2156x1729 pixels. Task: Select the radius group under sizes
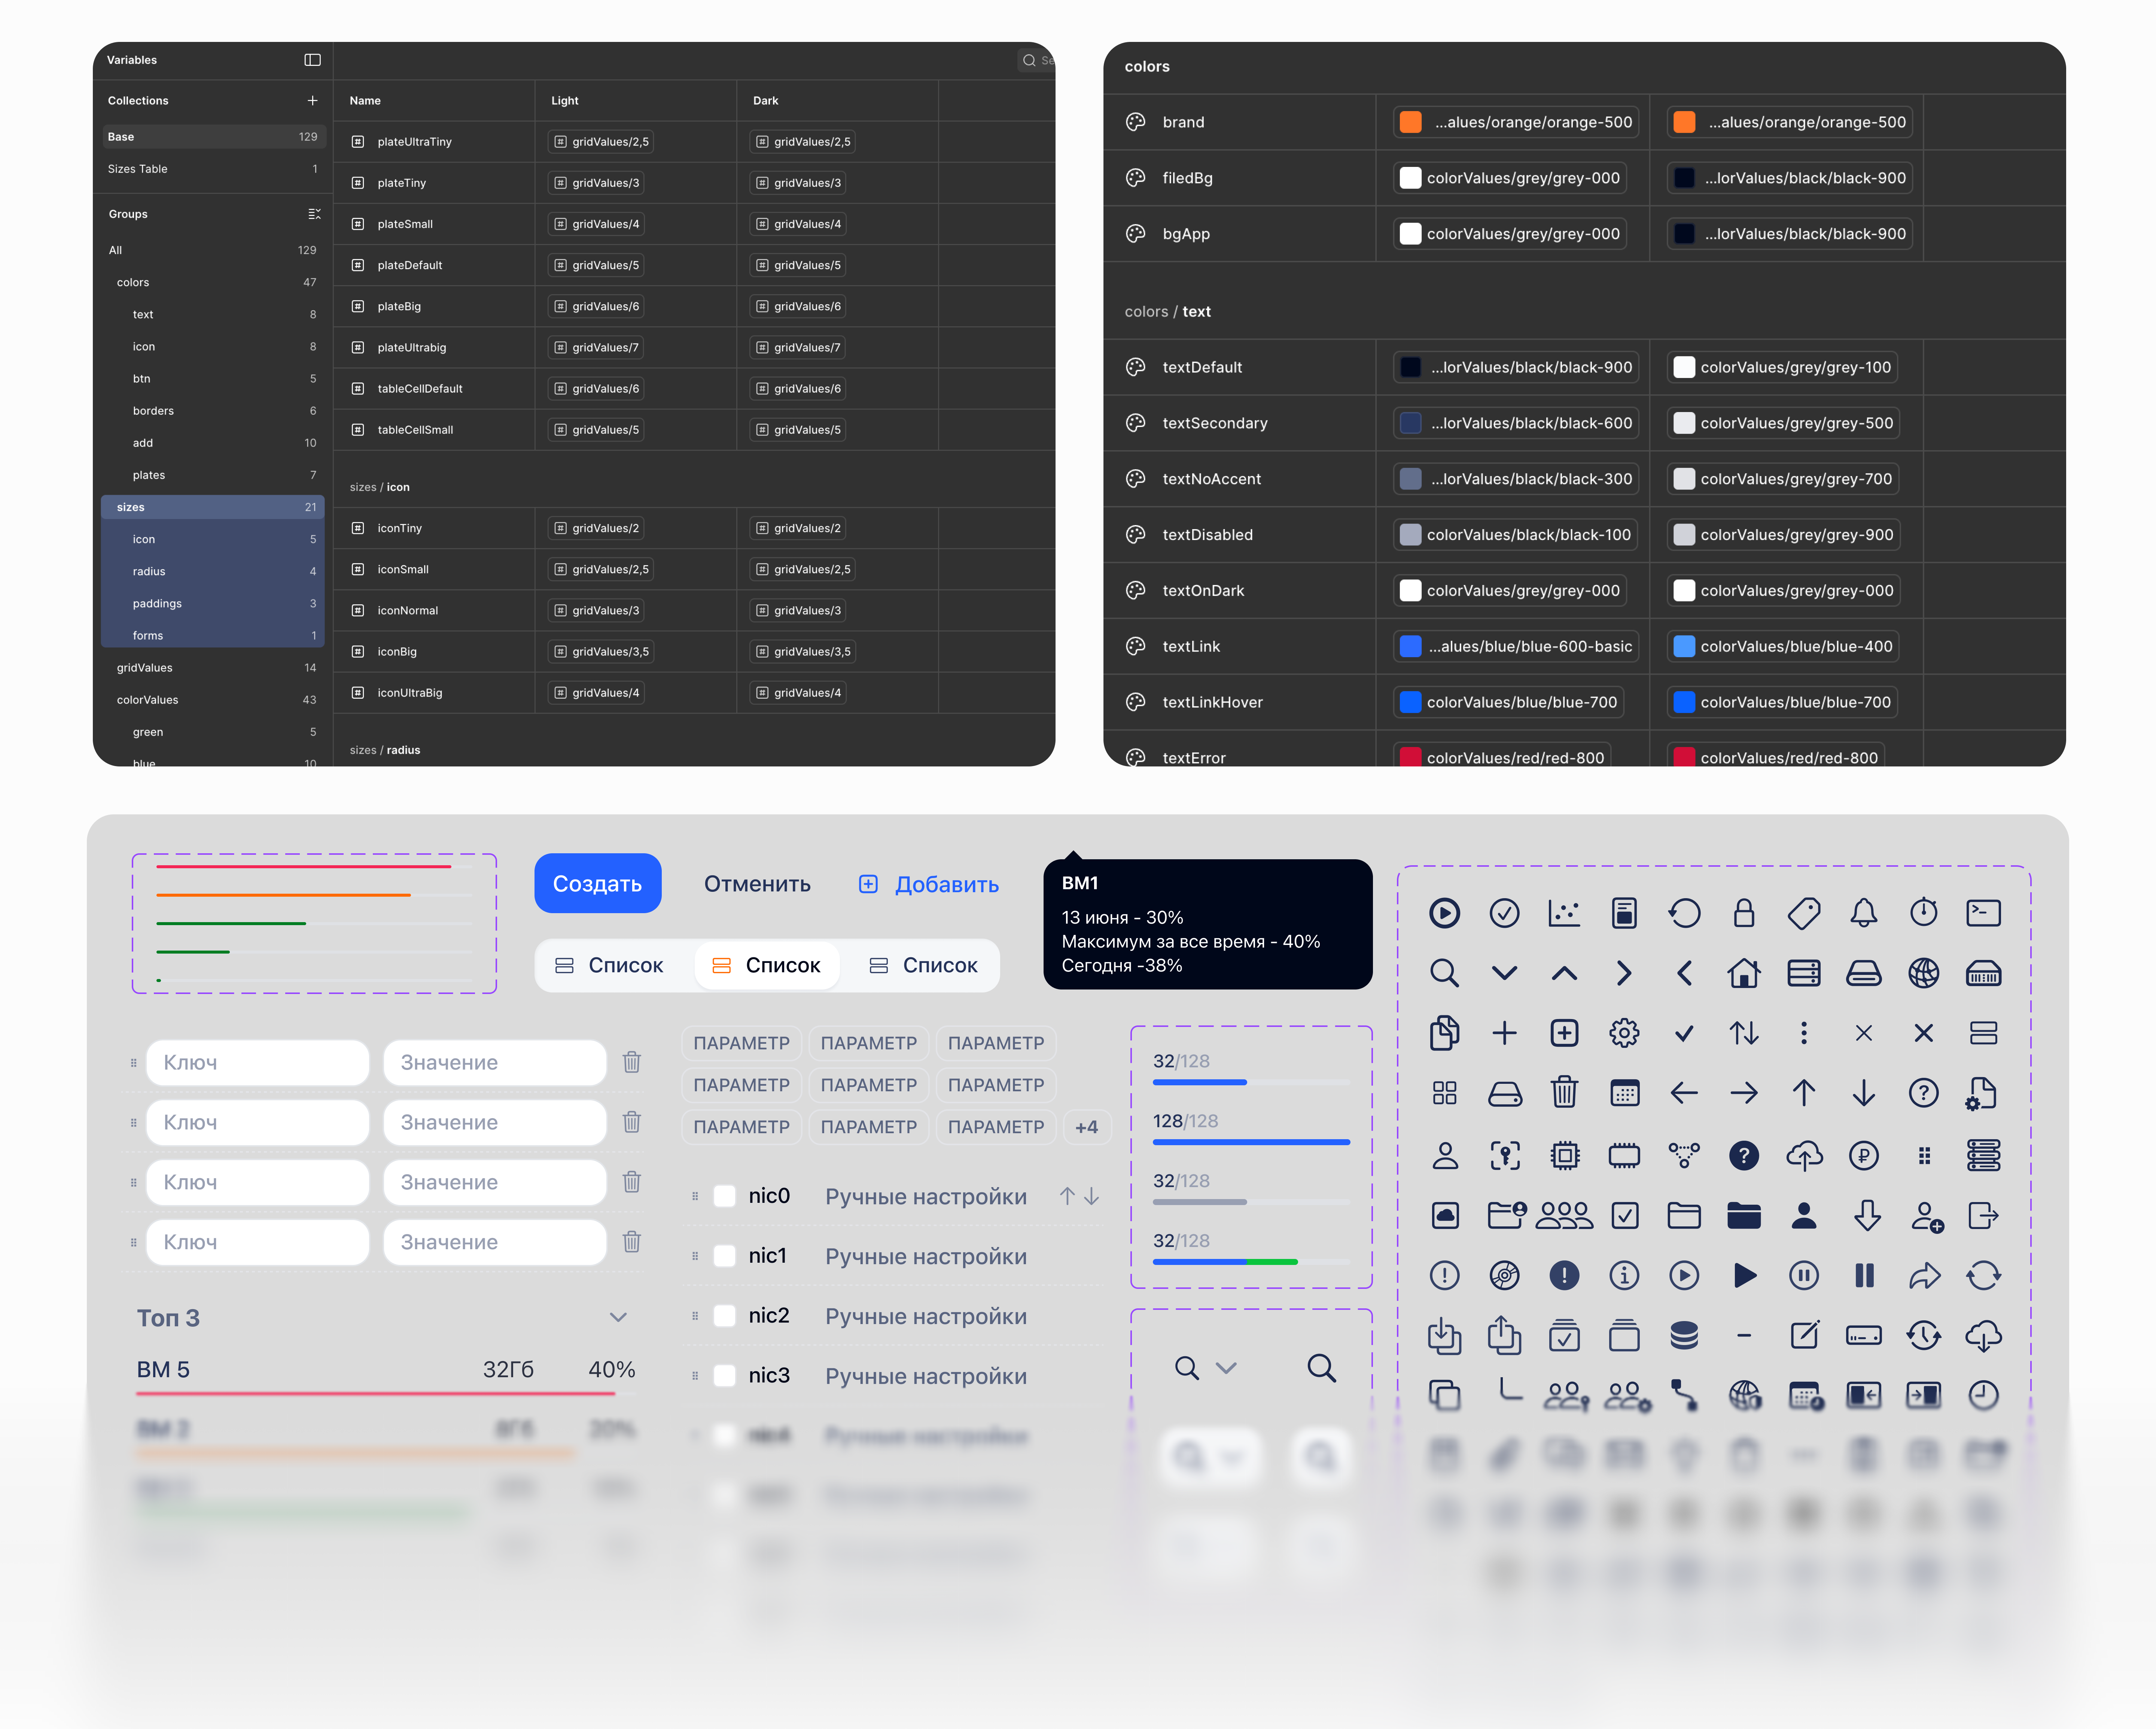point(149,572)
